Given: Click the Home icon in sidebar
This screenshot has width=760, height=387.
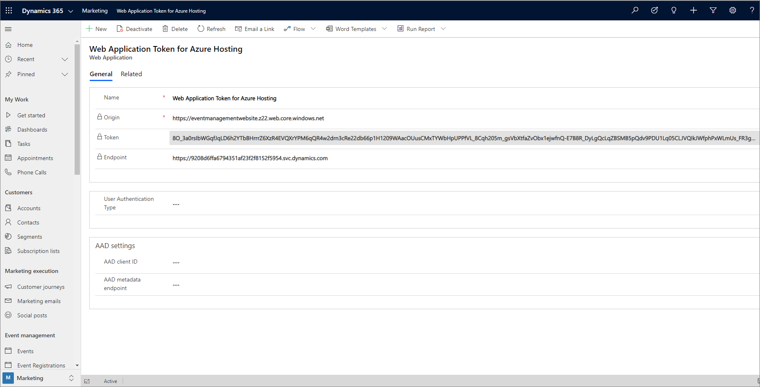Looking at the screenshot, I should (8, 45).
